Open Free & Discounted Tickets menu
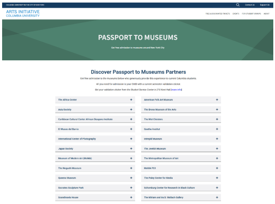 218,14
